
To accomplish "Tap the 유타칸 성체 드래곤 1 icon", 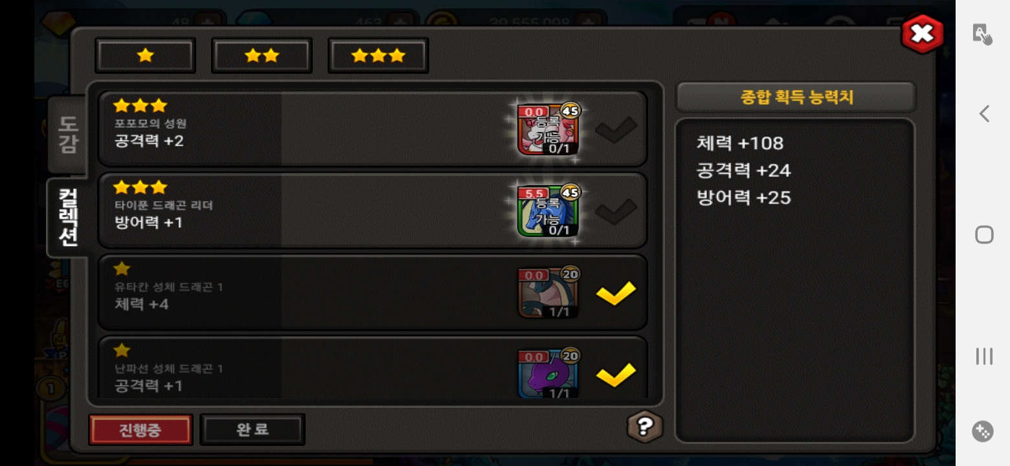I will 548,293.
